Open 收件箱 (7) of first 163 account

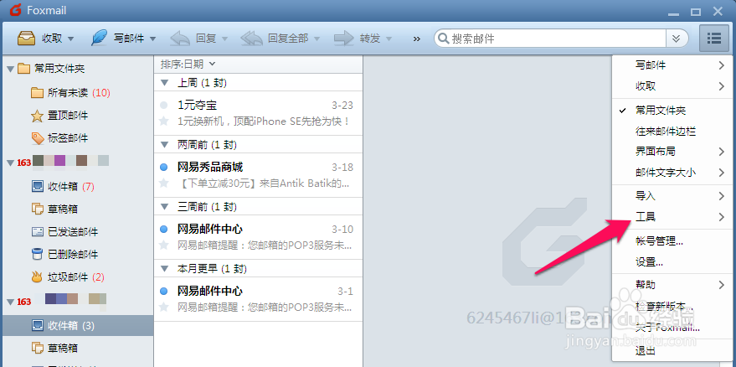point(63,187)
